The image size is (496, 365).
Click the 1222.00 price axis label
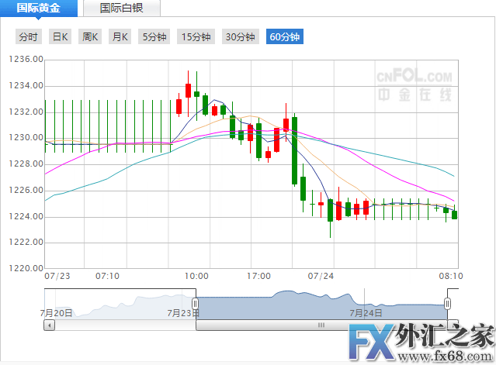(26, 243)
